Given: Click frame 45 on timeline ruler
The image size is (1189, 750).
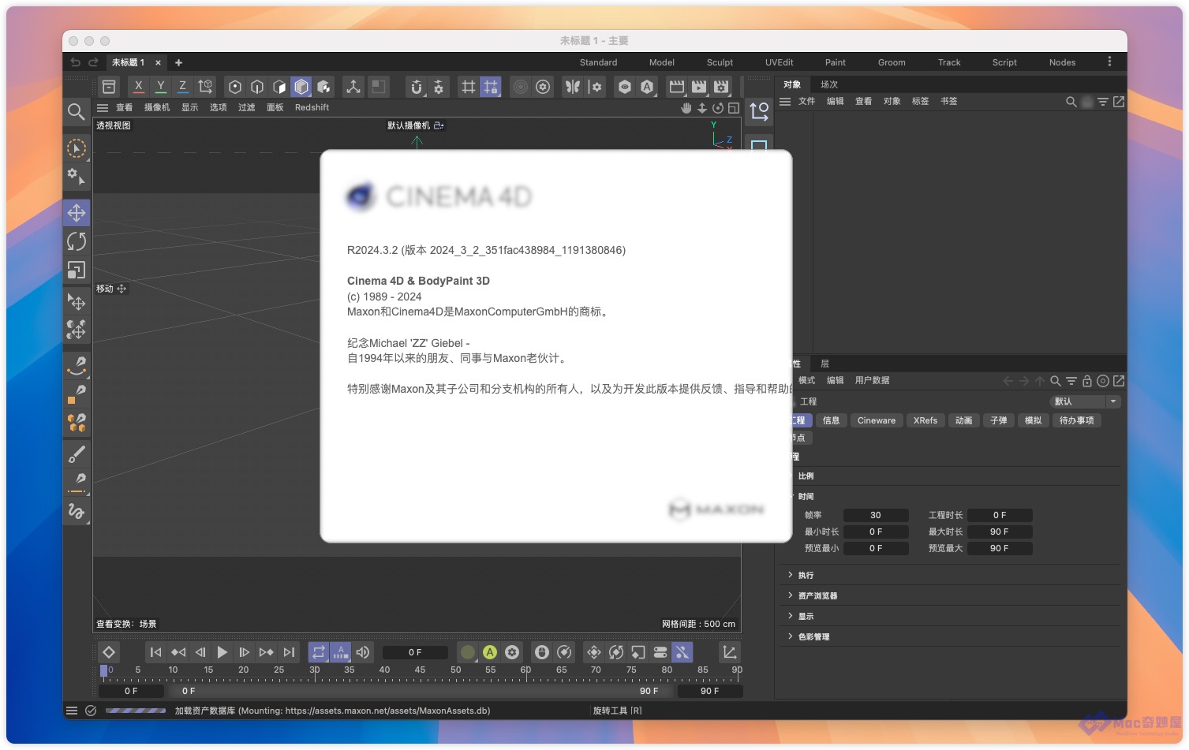Looking at the screenshot, I should (420, 670).
